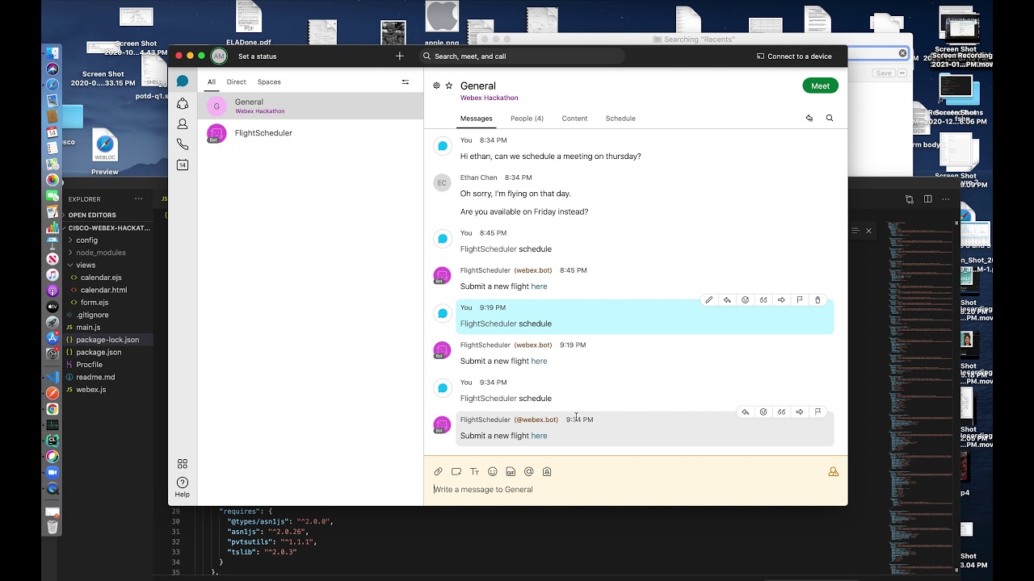Image resolution: width=1034 pixels, height=581 pixels.
Task: Reply in thread to 9:34 PM bot message
Action: 745,412
